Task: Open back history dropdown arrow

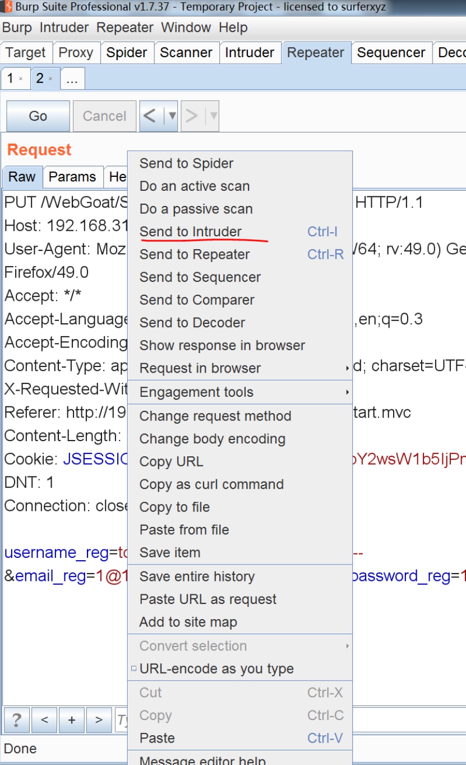Action: coord(172,116)
